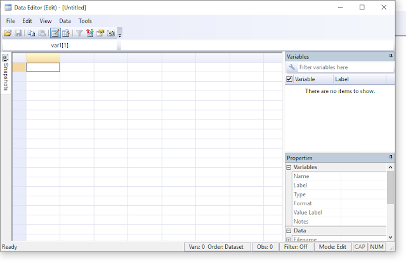Click the var1[1] cell reference box
Image resolution: width=406 pixels, height=266 pixels.
(60, 46)
